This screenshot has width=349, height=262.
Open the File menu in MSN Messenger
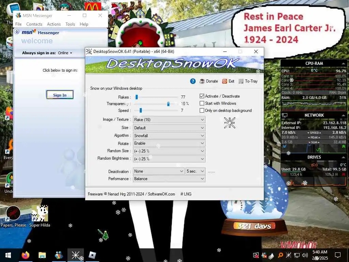18,24
